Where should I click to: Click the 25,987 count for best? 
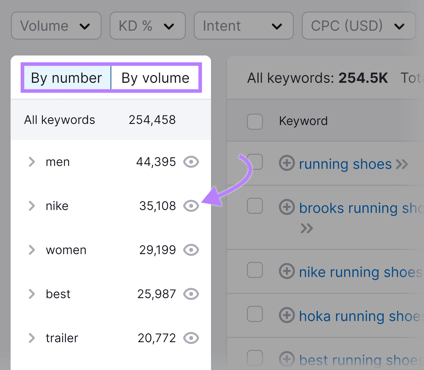157,294
